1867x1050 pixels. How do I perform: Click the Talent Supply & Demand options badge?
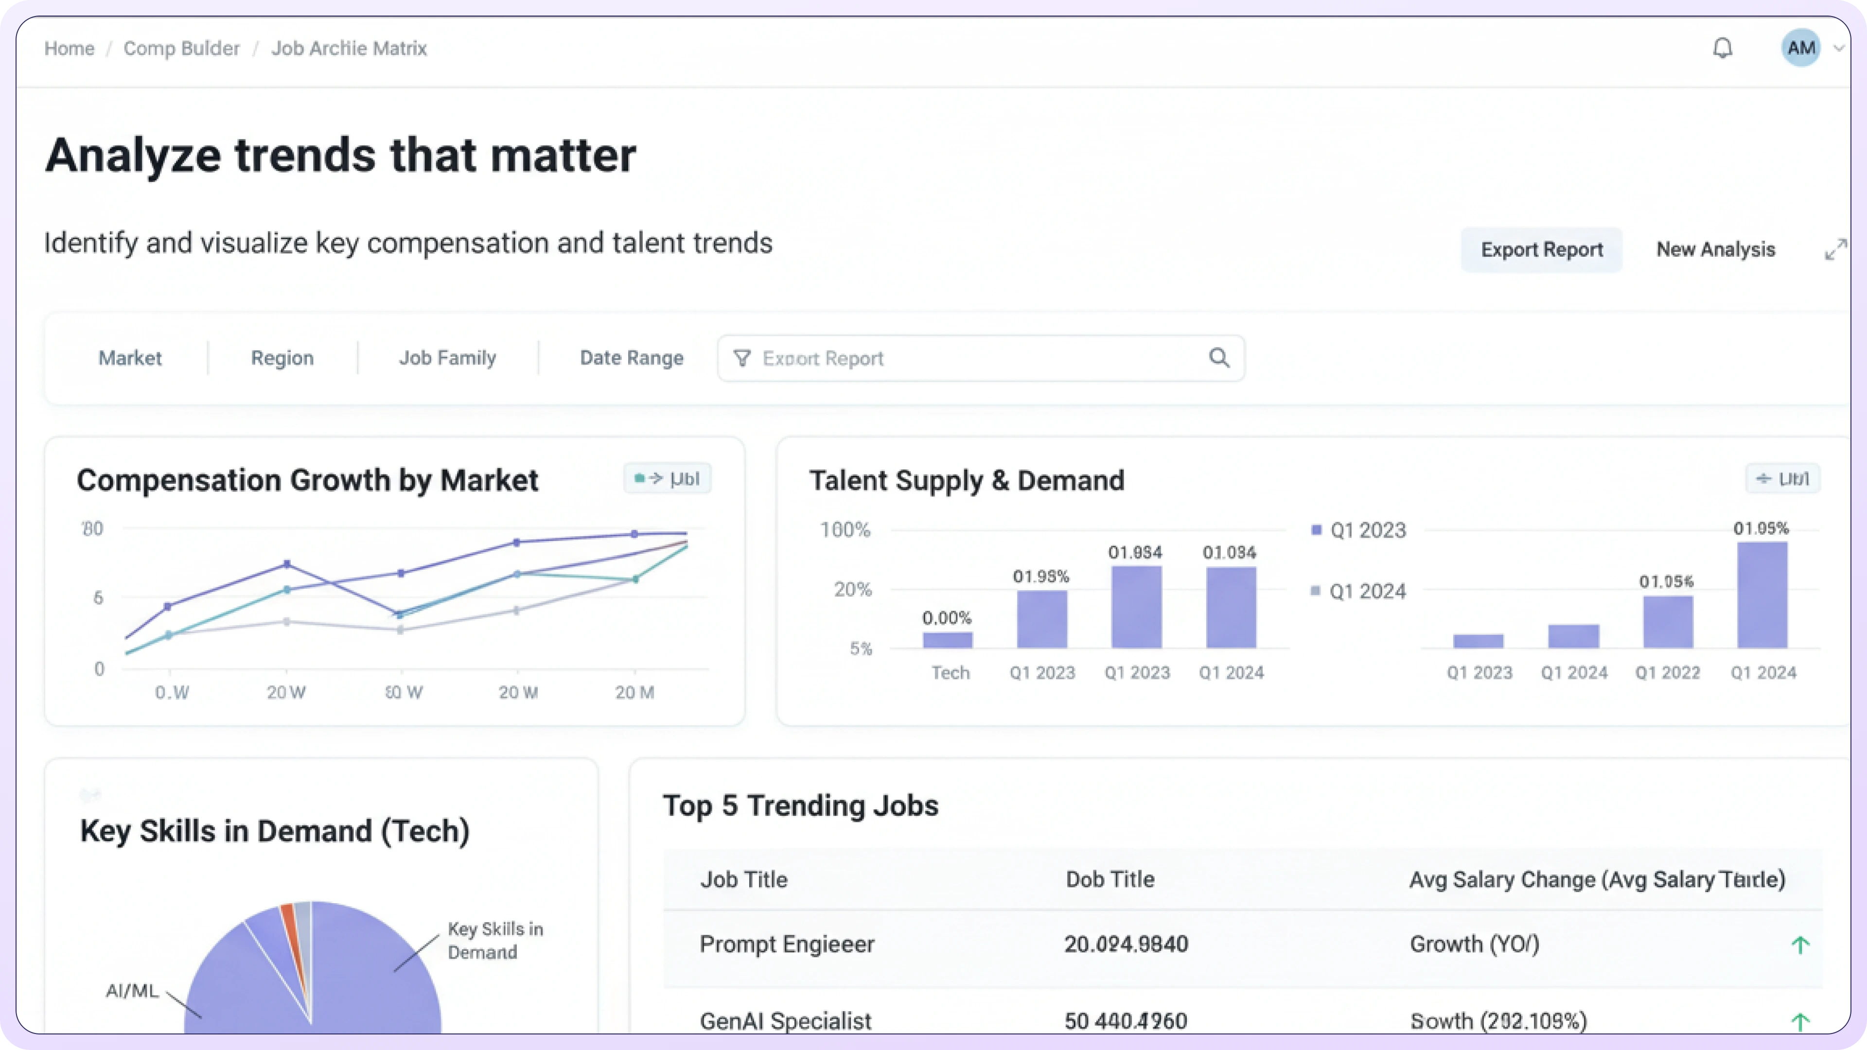[x=1782, y=479]
